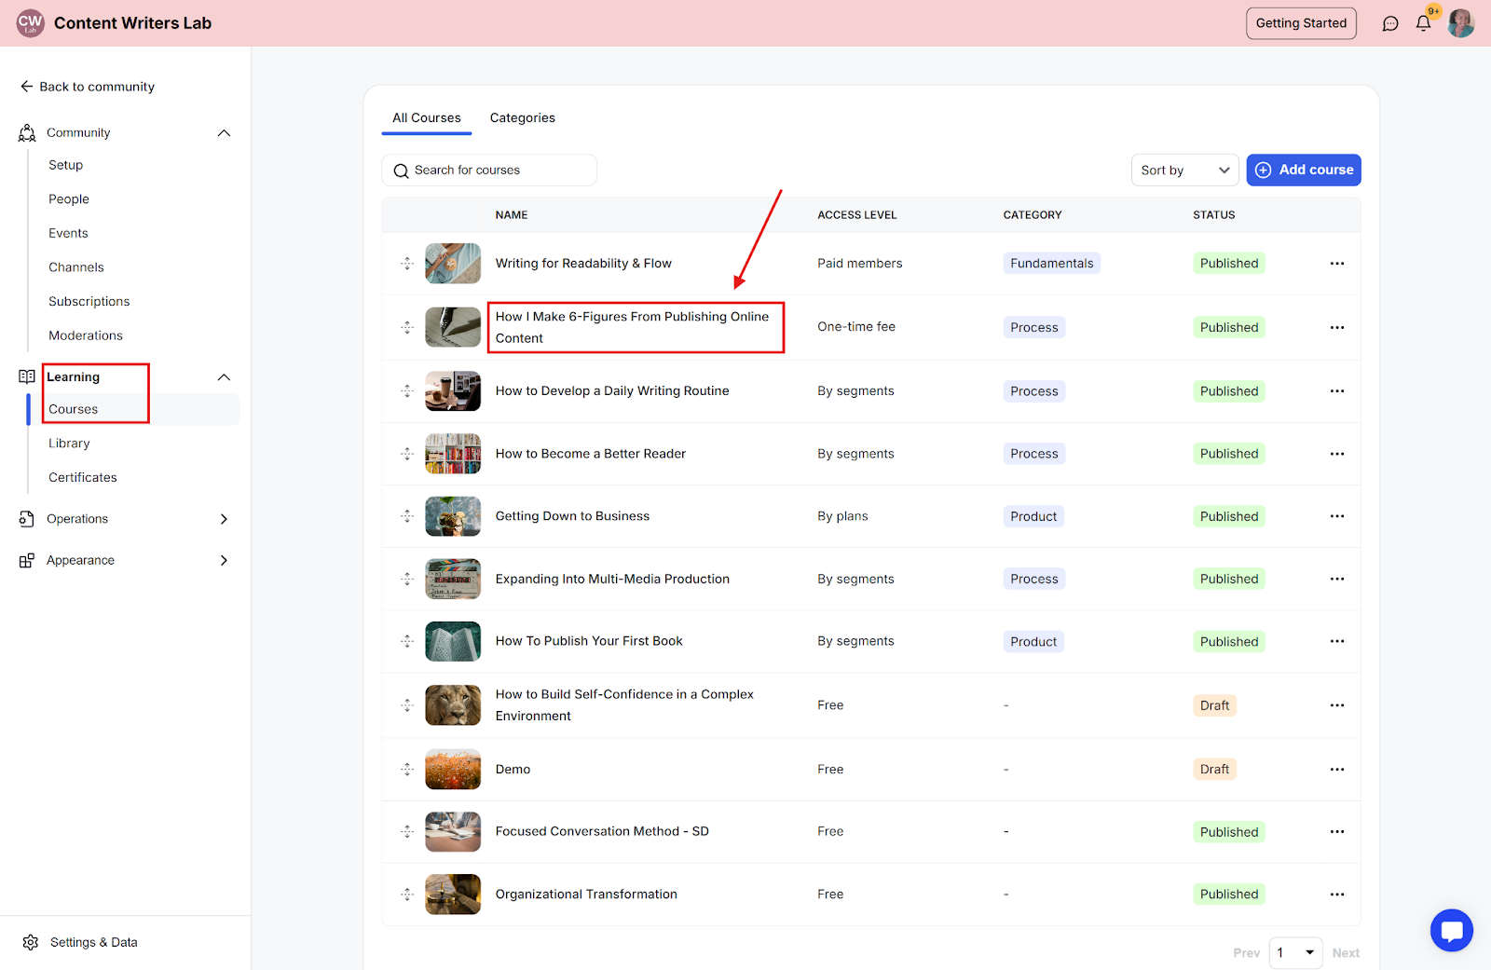Open three-dot menu for Organizational Transformation
This screenshot has height=970, width=1491.
pos(1336,895)
